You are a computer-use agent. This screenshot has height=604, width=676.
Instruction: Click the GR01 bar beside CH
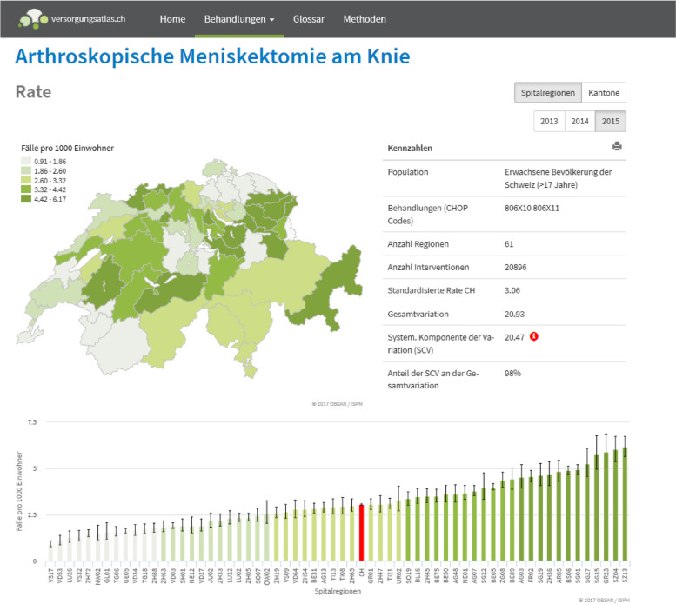(x=371, y=533)
